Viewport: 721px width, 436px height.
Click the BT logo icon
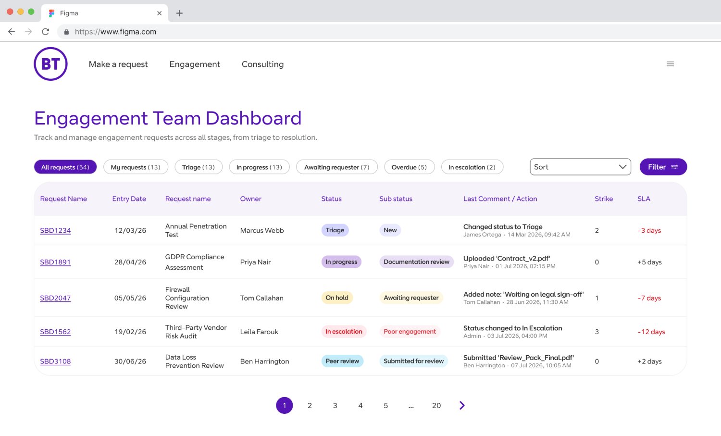coord(50,64)
